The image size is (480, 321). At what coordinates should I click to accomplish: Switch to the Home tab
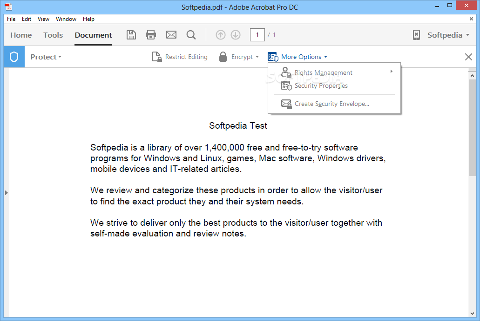(x=21, y=35)
